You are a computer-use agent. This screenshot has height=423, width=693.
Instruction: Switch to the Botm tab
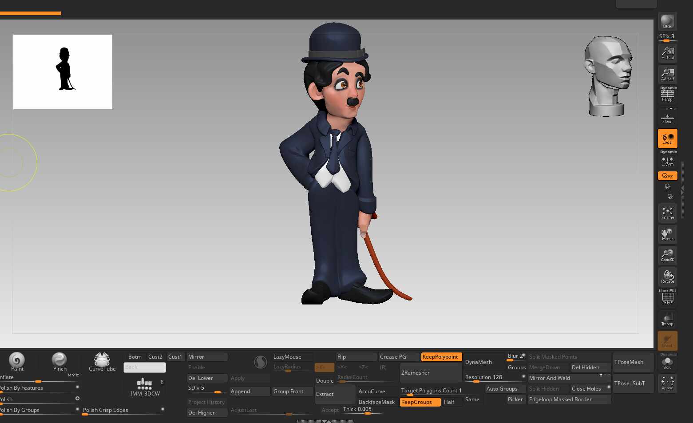[x=135, y=357]
